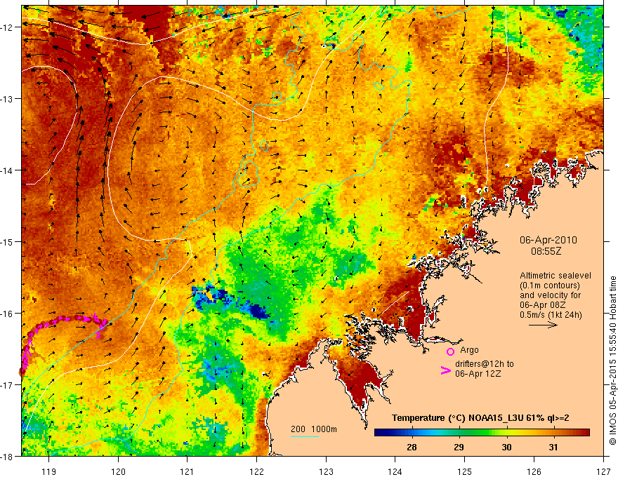Click the 'and velocity for' text line
Viewport: 618px width, 477px height.
(550, 295)
